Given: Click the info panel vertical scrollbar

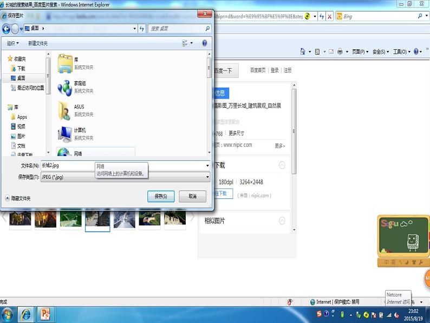Looking at the screenshot, I should coord(294,131).
